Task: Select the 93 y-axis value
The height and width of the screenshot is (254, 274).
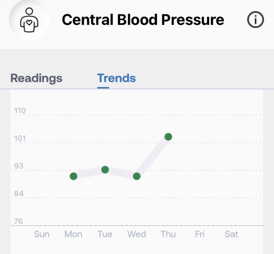Action: [19, 166]
